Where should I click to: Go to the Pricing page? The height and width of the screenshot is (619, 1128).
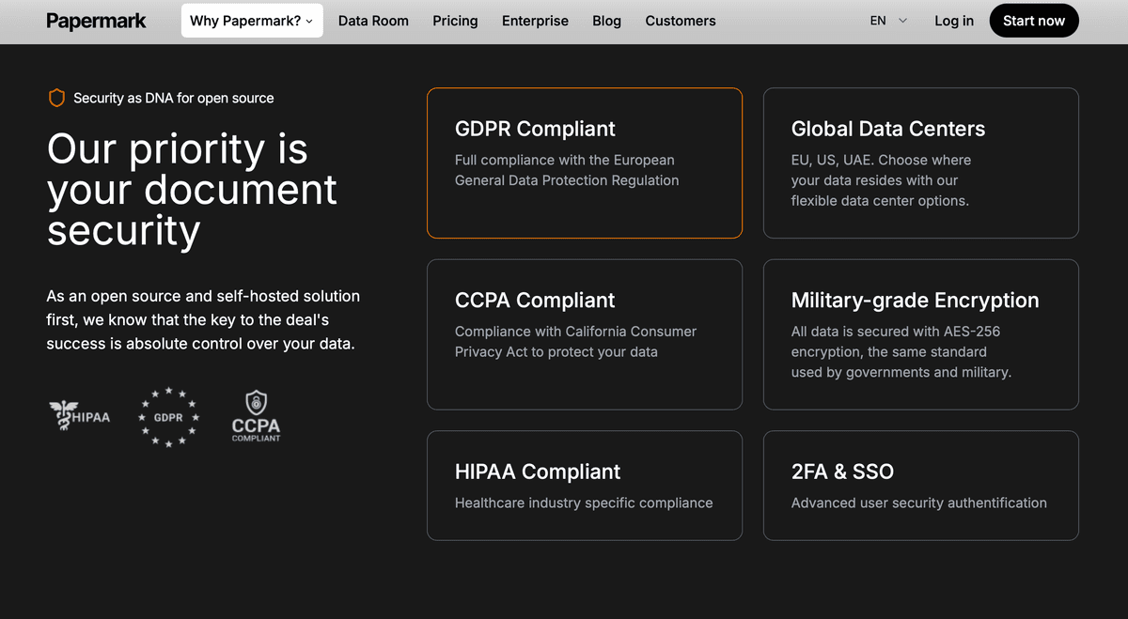pos(455,21)
